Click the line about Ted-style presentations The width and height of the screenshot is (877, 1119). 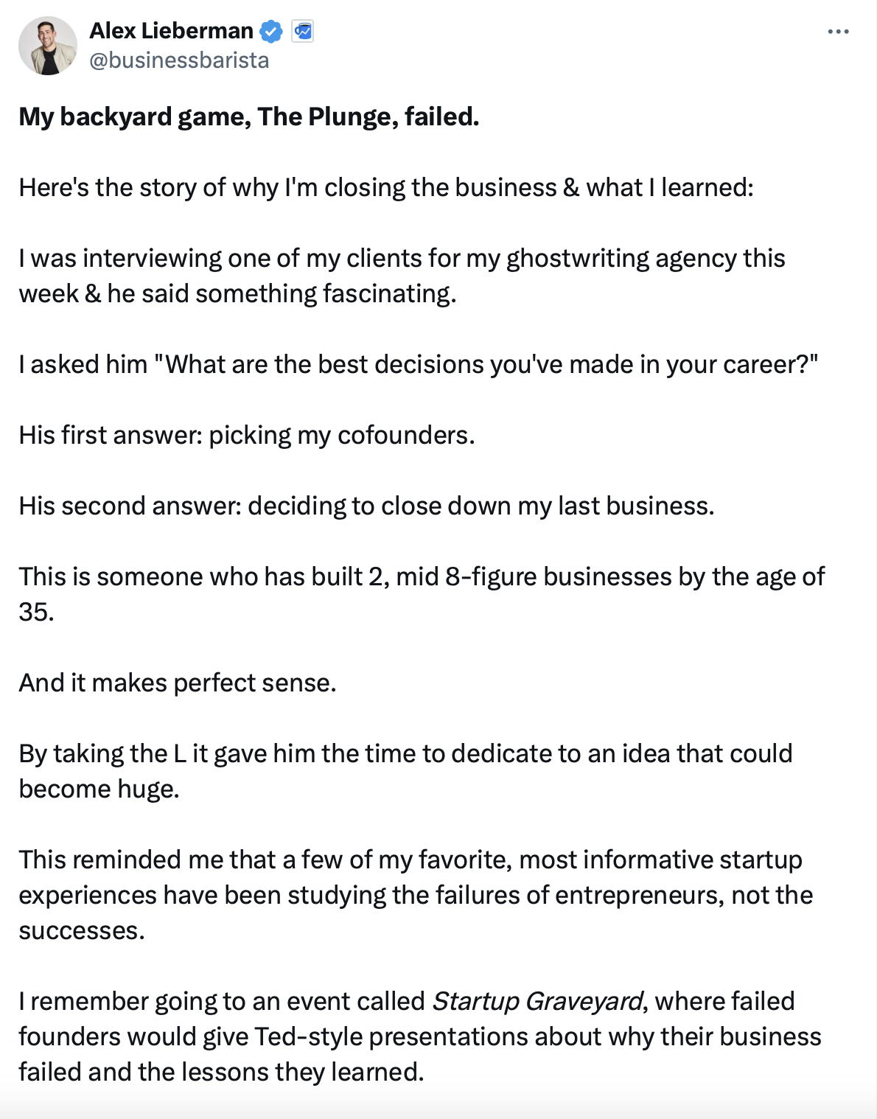coord(420,1037)
